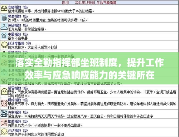
Task: Click the table title 四川 2021年1月8日 生活气象指数
Action: [x=89, y=3]
